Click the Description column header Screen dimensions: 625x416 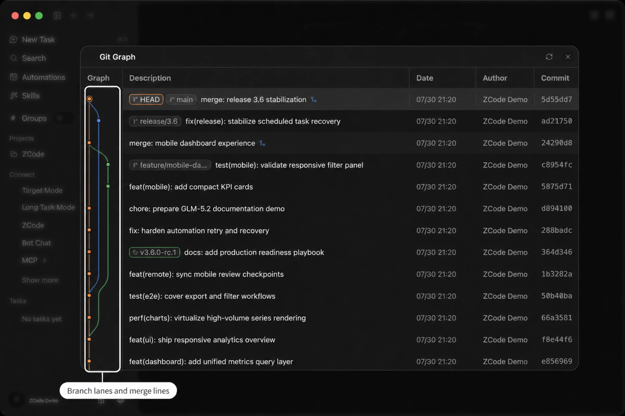(x=150, y=78)
